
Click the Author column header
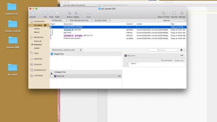139,24
